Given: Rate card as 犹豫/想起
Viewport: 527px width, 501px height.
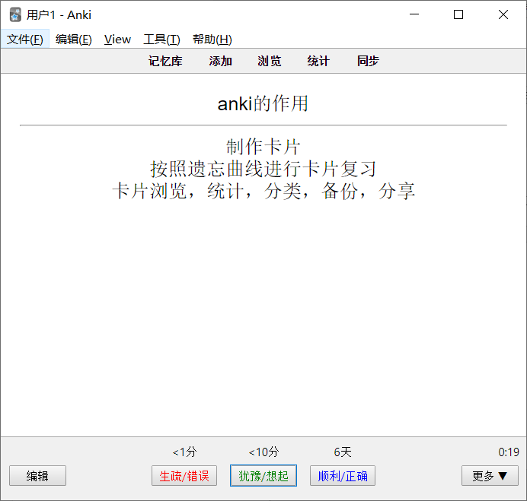Looking at the screenshot, I should pyautogui.click(x=263, y=475).
